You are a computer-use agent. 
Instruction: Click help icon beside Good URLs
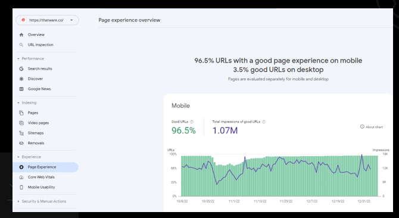click(192, 122)
